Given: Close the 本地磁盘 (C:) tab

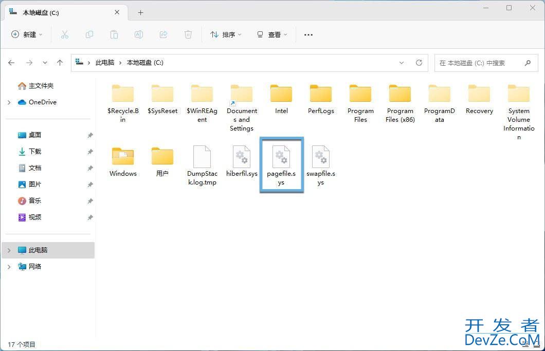Looking at the screenshot, I should (117, 12).
